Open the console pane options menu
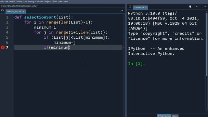 tap(205, 6)
